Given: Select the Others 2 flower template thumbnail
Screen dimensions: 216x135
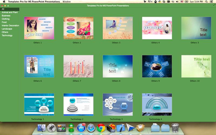Looking at the screenshot, I should tap(78, 28).
